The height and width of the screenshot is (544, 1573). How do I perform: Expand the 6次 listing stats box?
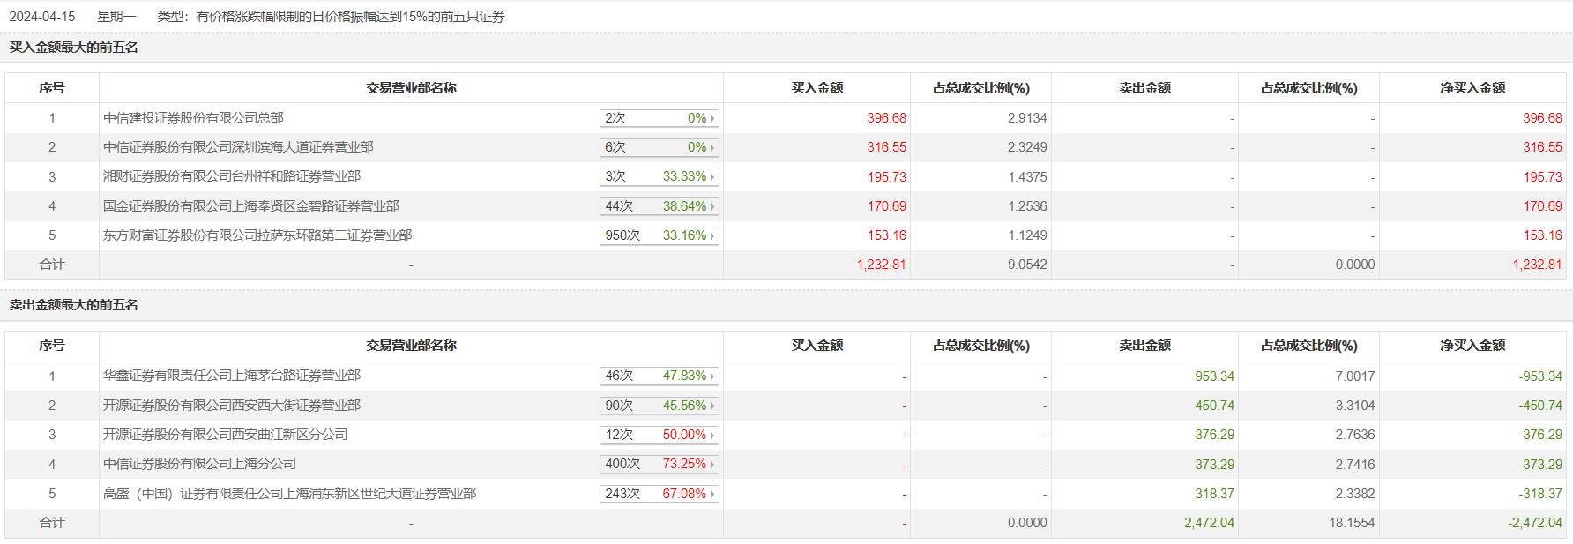coord(659,147)
